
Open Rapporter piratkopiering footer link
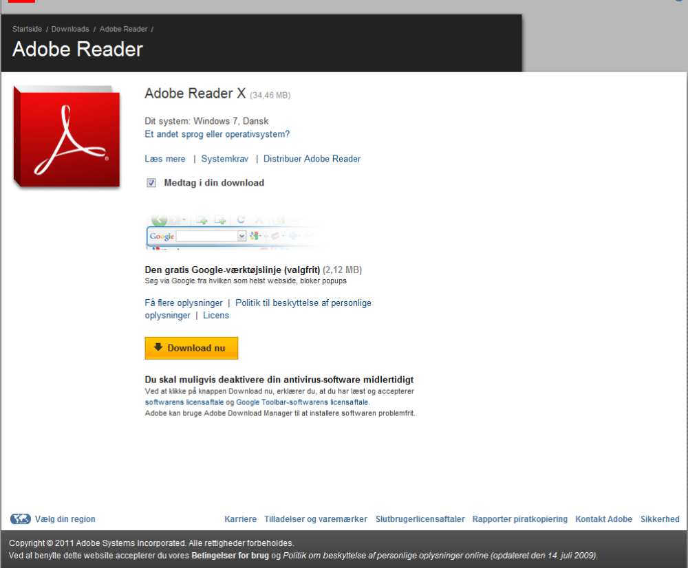pos(520,519)
